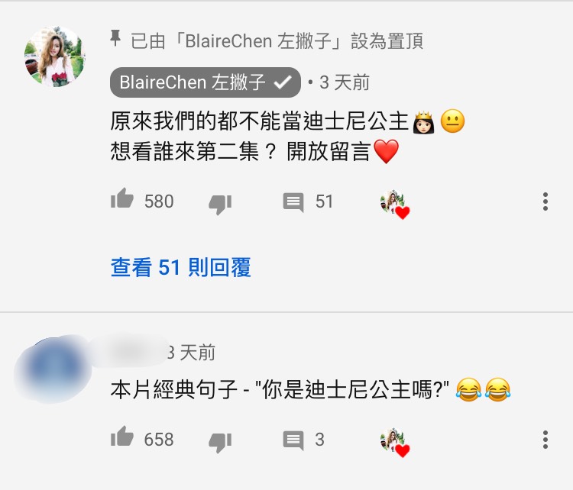Click BlaireChen profile avatar thumbnail
The width and height of the screenshot is (573, 490).
click(x=55, y=56)
